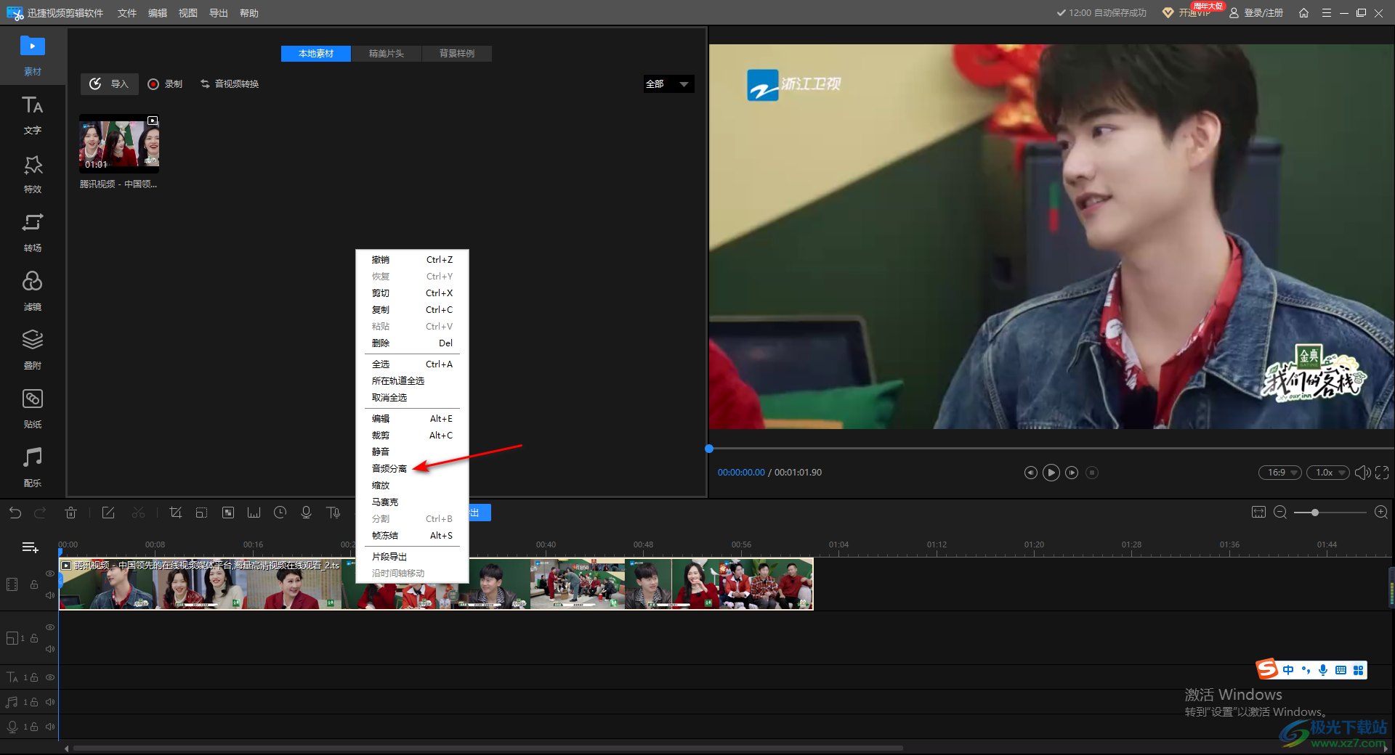
Task: Select the imported video thumbnail 腾讯视频
Action: 119,144
